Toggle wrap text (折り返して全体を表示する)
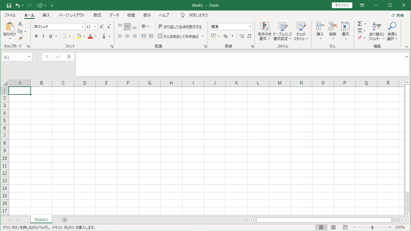The image size is (411, 231). pos(180,27)
